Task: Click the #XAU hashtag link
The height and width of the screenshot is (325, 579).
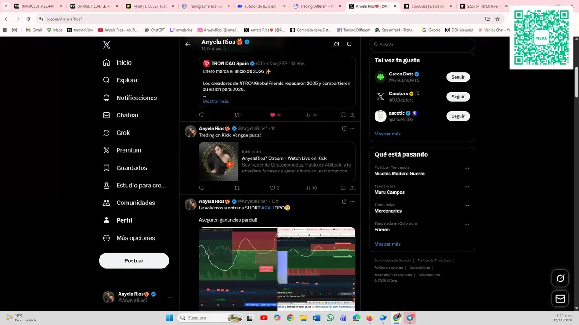Action: (267, 208)
